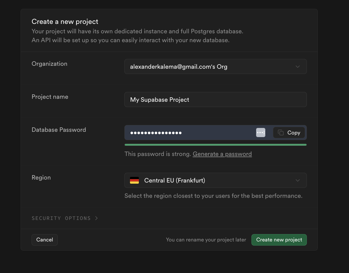Click the Project name field label
Viewport: 349px width, 273px height.
50,97
